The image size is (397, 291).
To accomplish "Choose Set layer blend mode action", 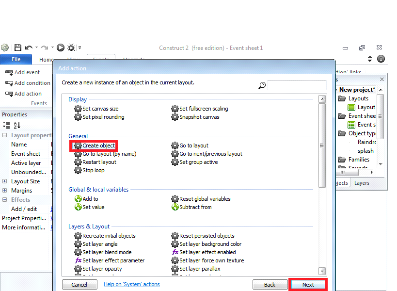I will click(103, 252).
